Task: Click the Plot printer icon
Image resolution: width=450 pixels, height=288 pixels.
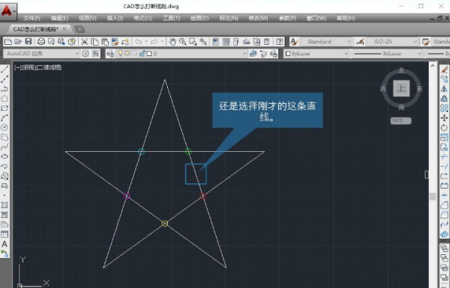Action: [x=41, y=42]
